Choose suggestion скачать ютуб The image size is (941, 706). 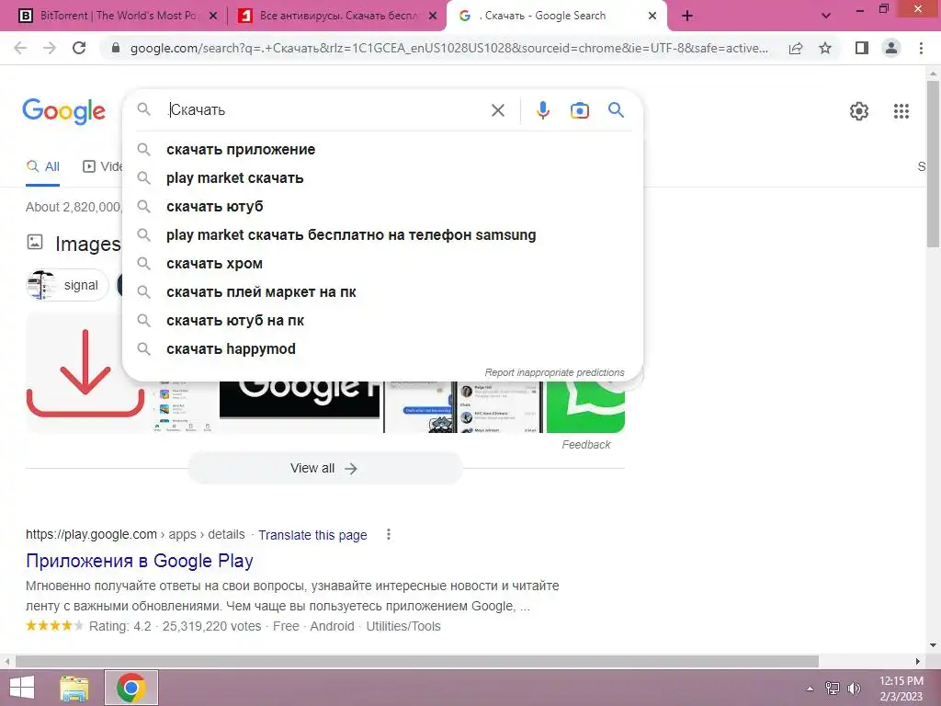pos(382,207)
